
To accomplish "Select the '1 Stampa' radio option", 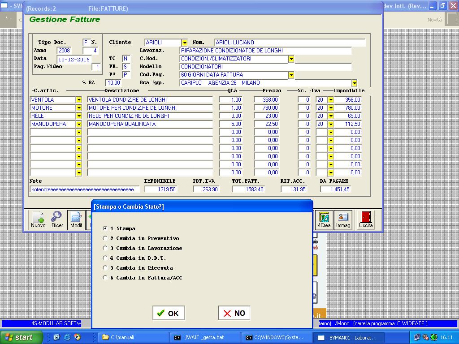I will pyautogui.click(x=105, y=228).
